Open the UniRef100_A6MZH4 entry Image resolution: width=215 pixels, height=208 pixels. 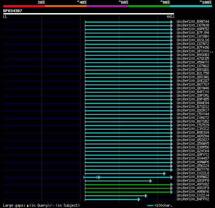pos(193,136)
